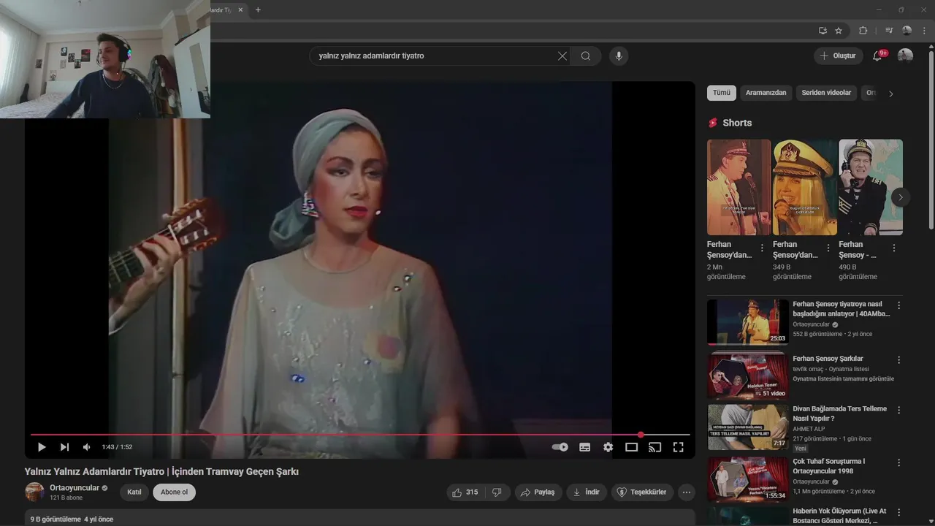Viewport: 935px width, 526px height.
Task: Toggle subtitles in the player
Action: click(x=584, y=447)
